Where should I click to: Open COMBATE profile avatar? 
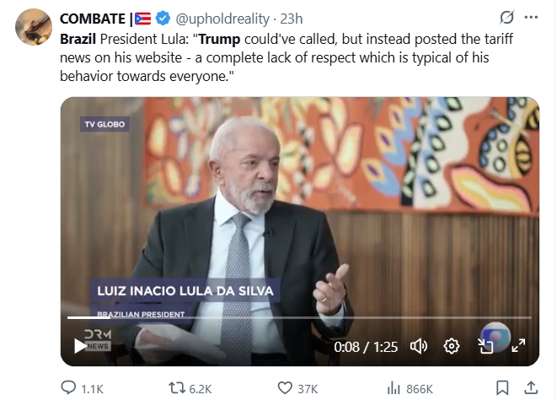34,27
